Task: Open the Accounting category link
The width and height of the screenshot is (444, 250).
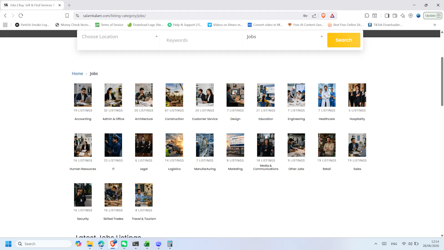Action: tap(83, 119)
